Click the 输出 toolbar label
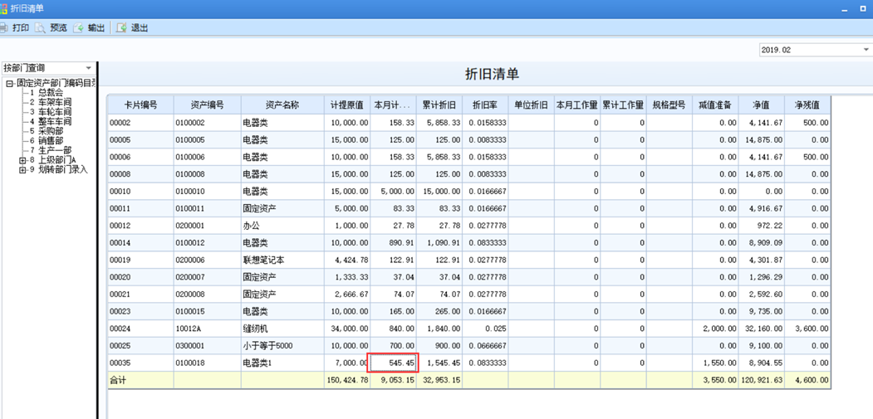Image resolution: width=873 pixels, height=419 pixels. [x=96, y=28]
